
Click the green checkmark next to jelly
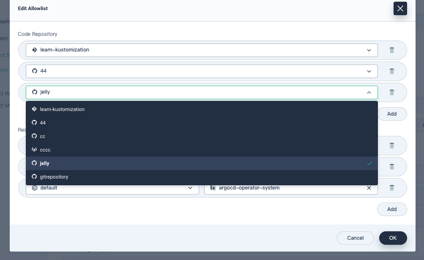coord(369,163)
